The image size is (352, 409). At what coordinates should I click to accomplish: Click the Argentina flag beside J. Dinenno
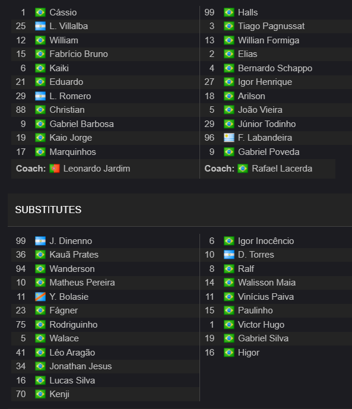40,241
